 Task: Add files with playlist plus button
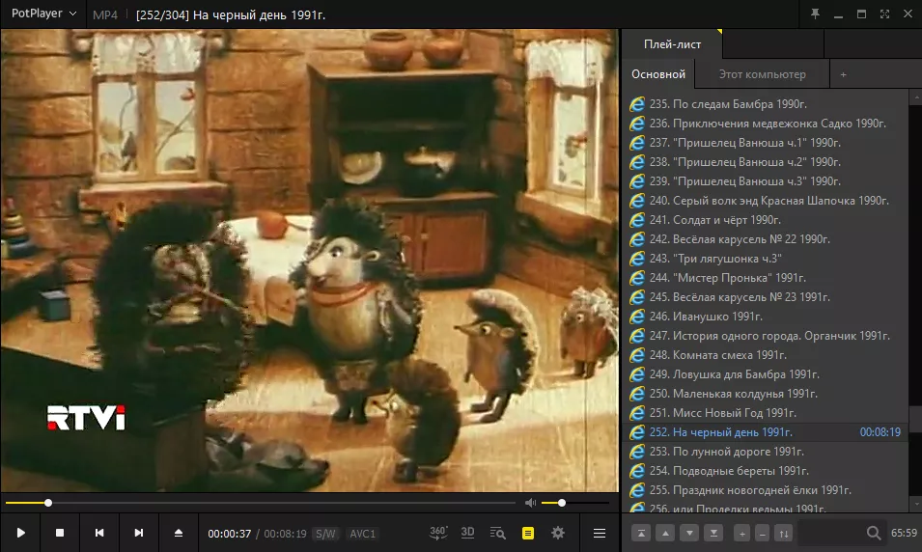point(742,534)
